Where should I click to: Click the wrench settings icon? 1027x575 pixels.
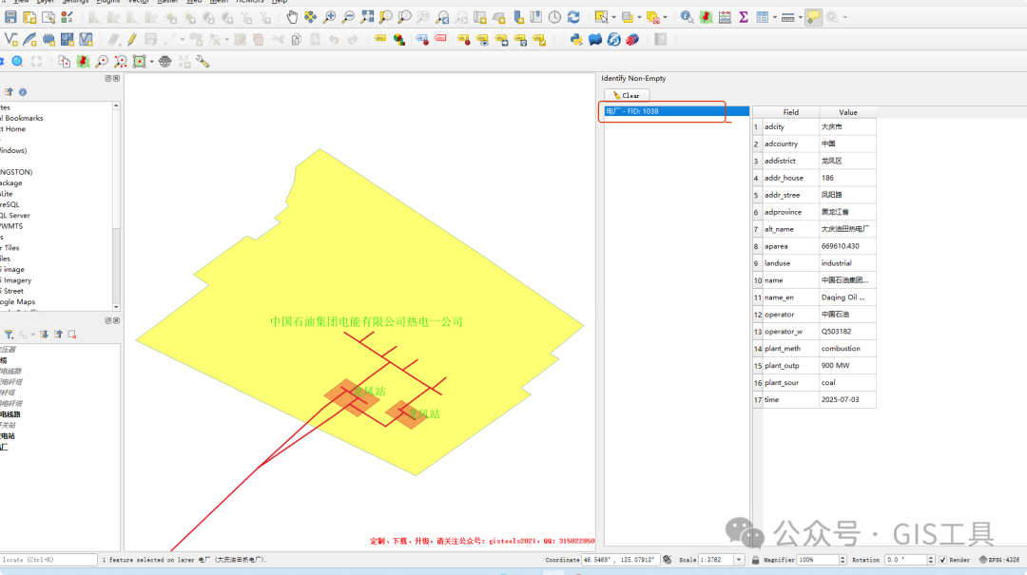point(203,62)
